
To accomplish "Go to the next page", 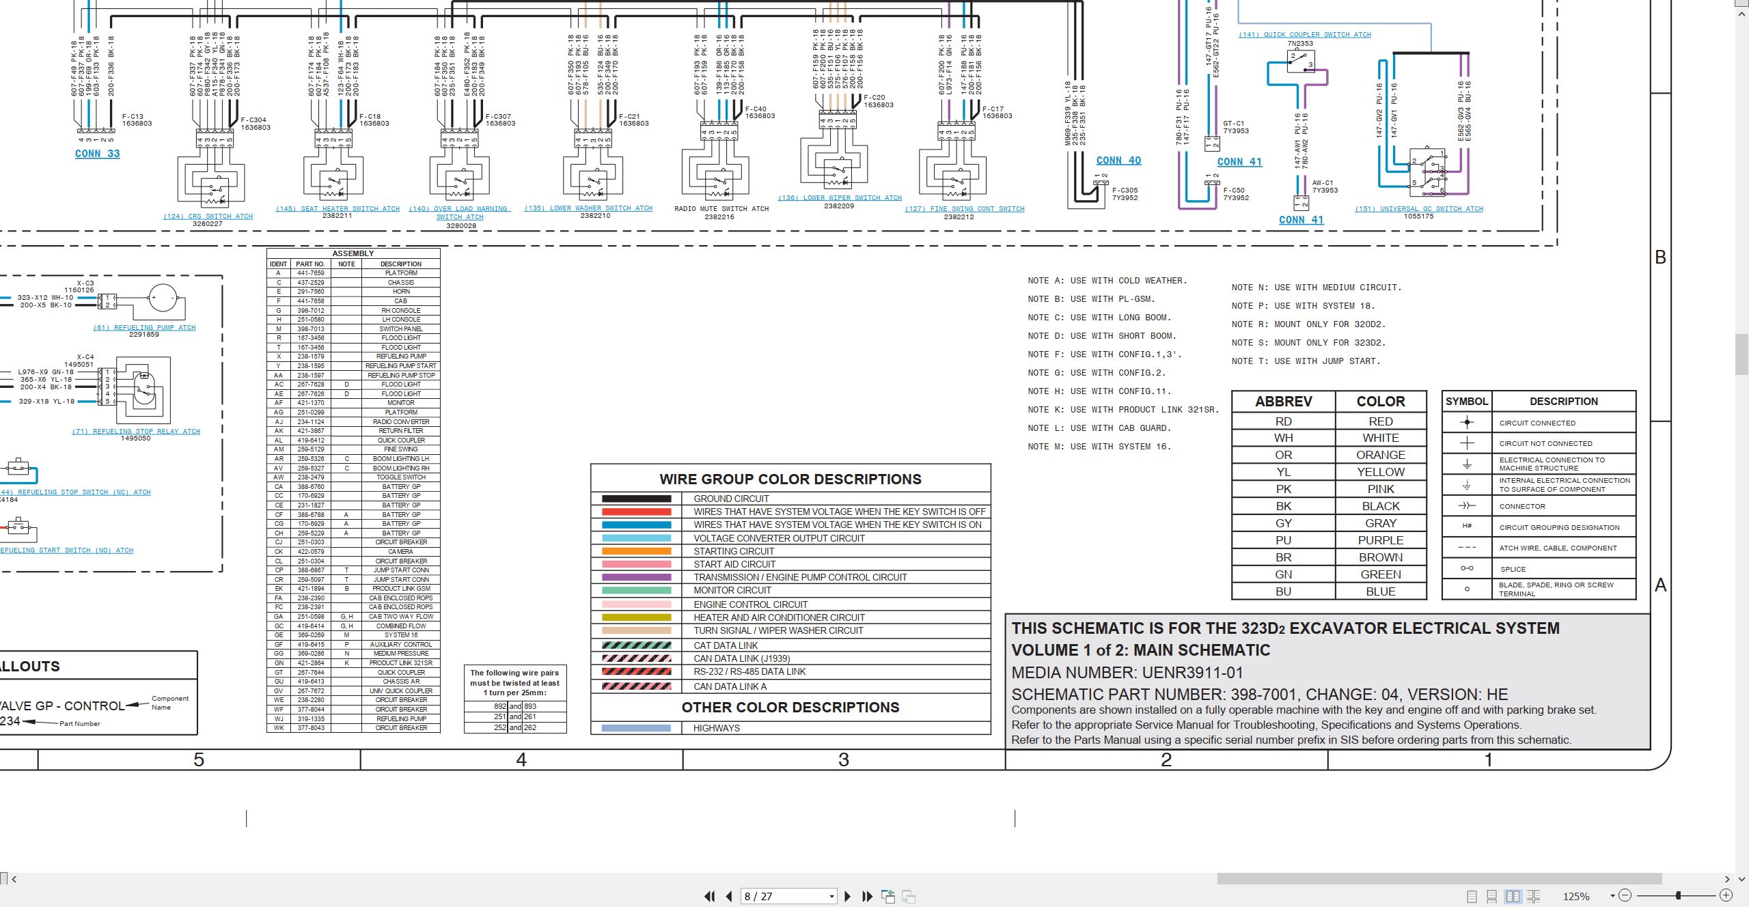I will coord(848,896).
